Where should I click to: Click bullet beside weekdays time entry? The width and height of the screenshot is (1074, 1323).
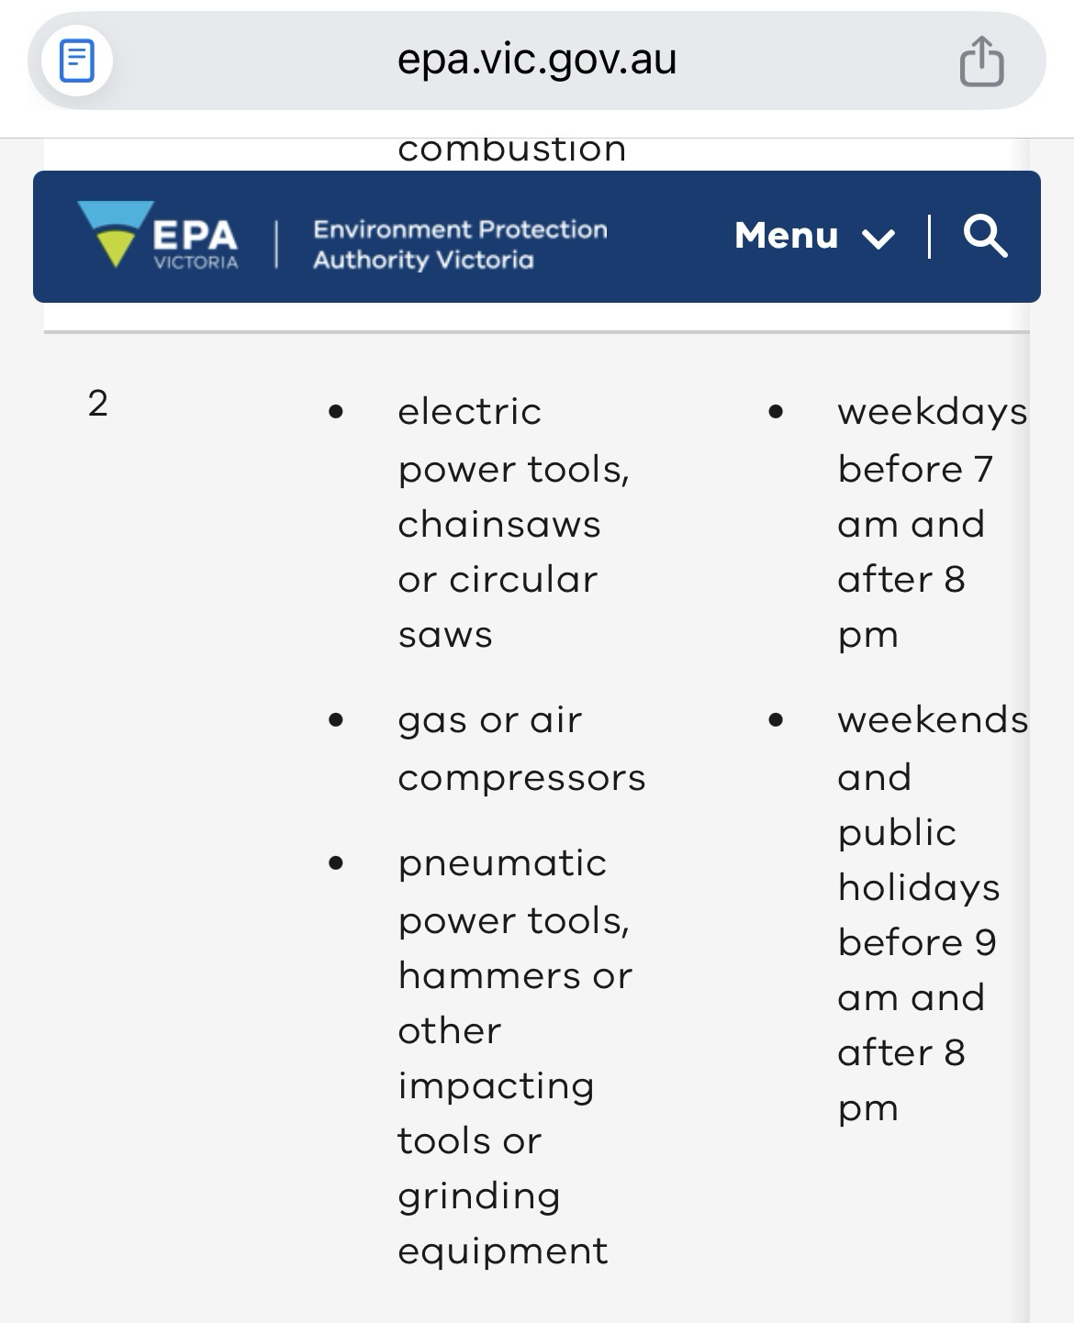coord(776,412)
